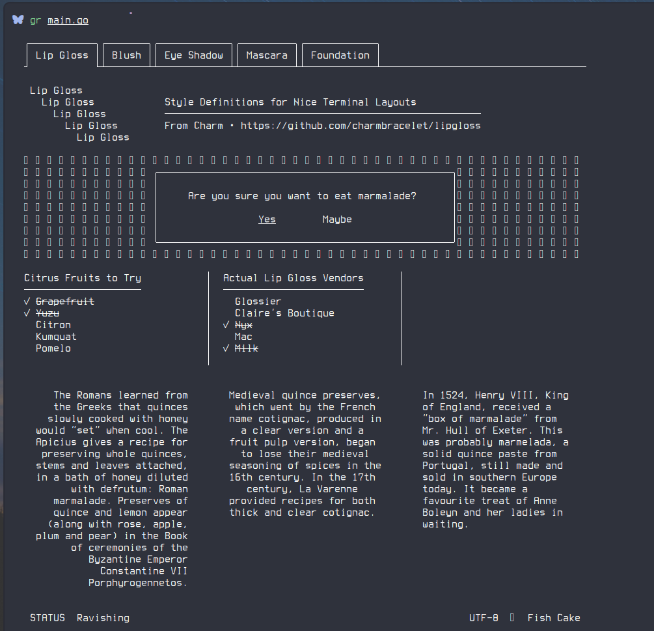Click the Fish Cake status entry
The height and width of the screenshot is (631, 654).
554,617
